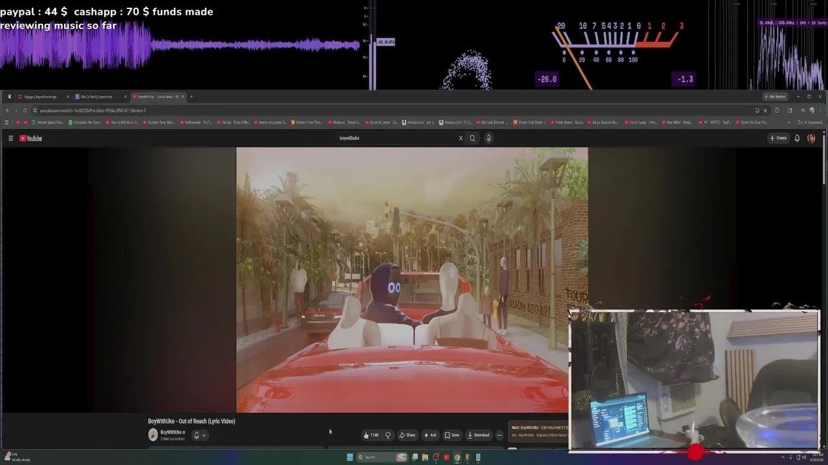
Task: Select the BoyWithUke - Out of Reach tab
Action: pyautogui.click(x=155, y=97)
